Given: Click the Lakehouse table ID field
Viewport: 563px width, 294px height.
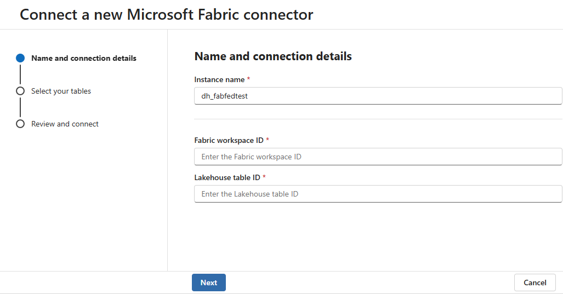Looking at the screenshot, I should point(378,194).
